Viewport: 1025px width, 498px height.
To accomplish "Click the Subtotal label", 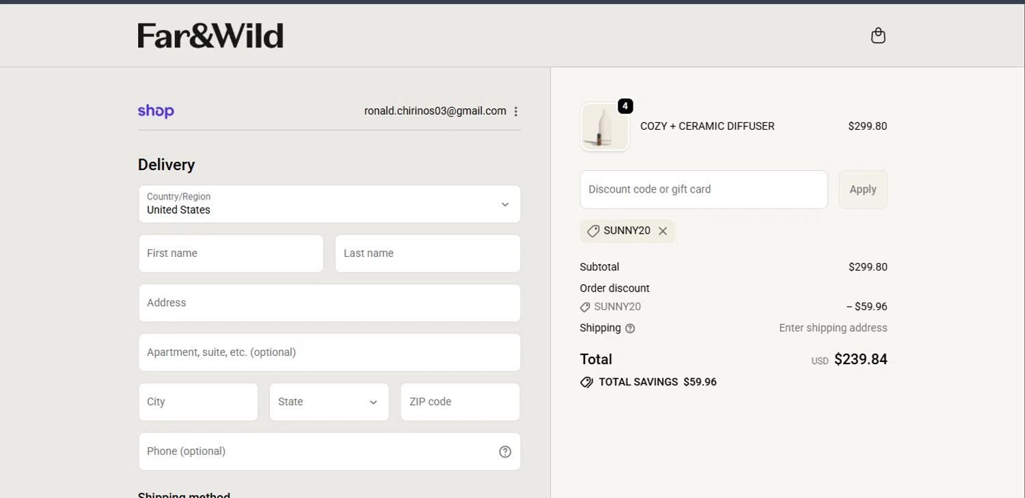I will click(599, 267).
